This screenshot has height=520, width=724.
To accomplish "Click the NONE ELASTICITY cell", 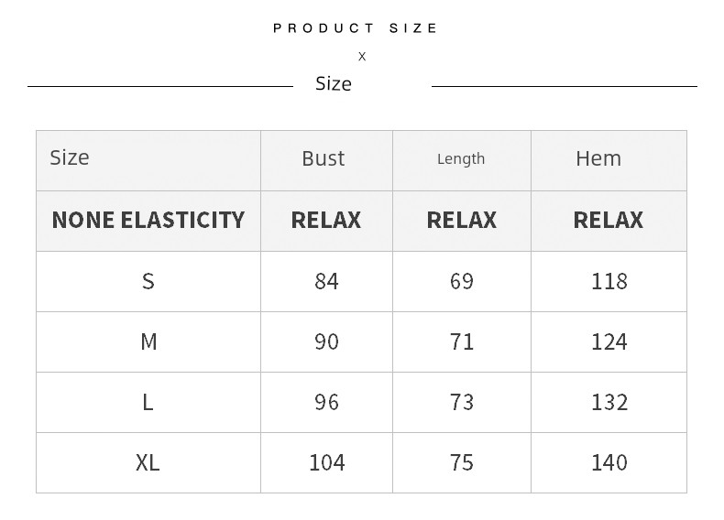I will tap(148, 220).
